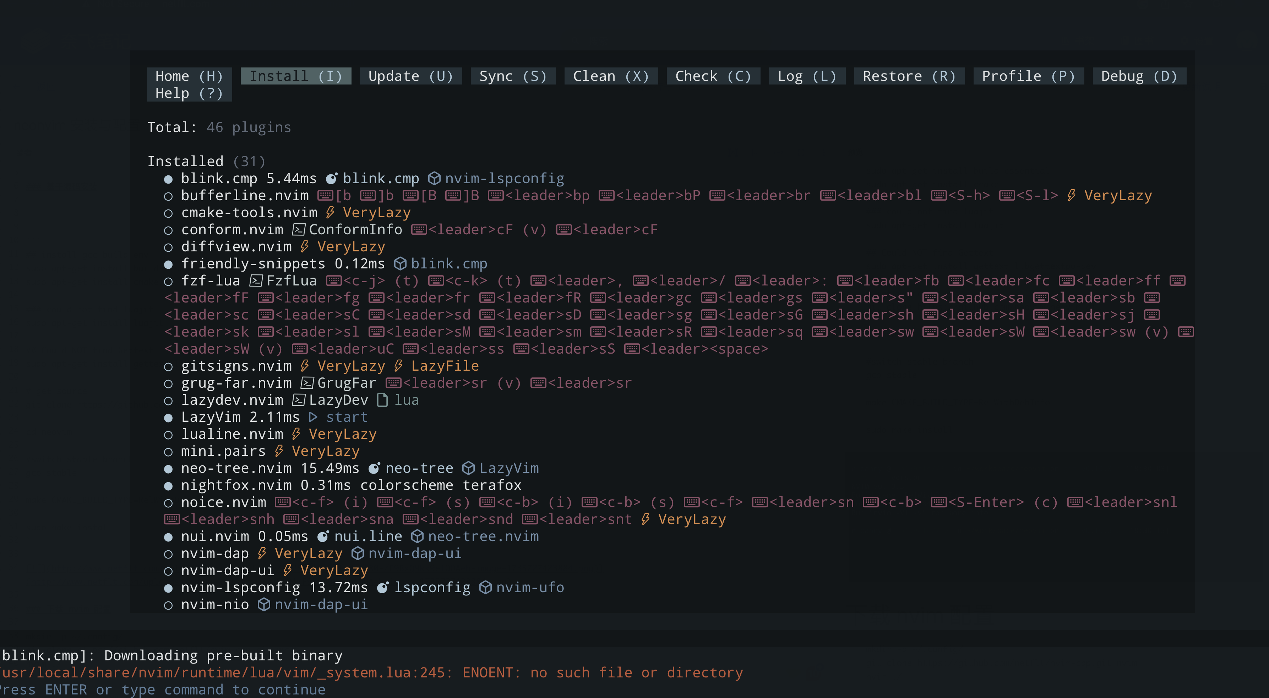Screen dimensions: 1269x698
Task: Click the <leader><space> keymap entry
Action: tap(705, 349)
